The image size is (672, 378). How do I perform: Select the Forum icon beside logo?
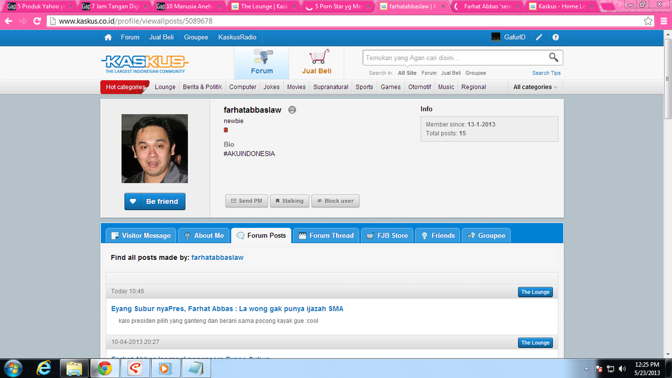tap(261, 63)
